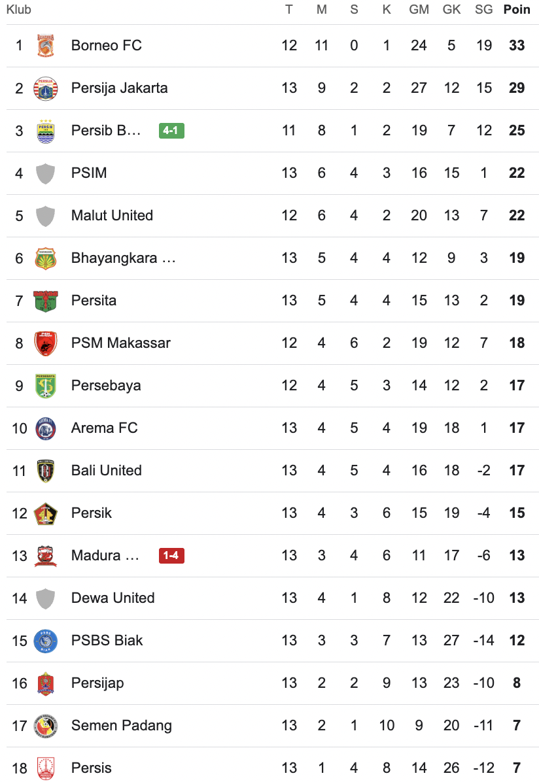The width and height of the screenshot is (539, 782).
Task: Click the Persik club logo
Action: tap(46, 513)
